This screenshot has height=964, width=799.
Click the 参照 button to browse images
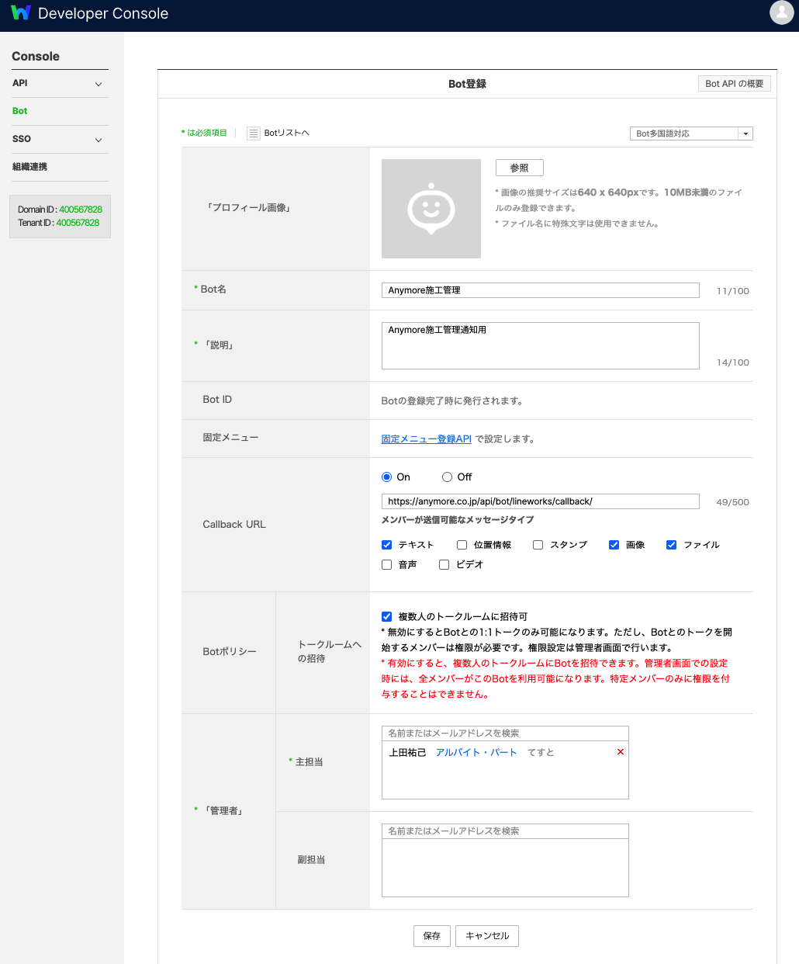[518, 167]
